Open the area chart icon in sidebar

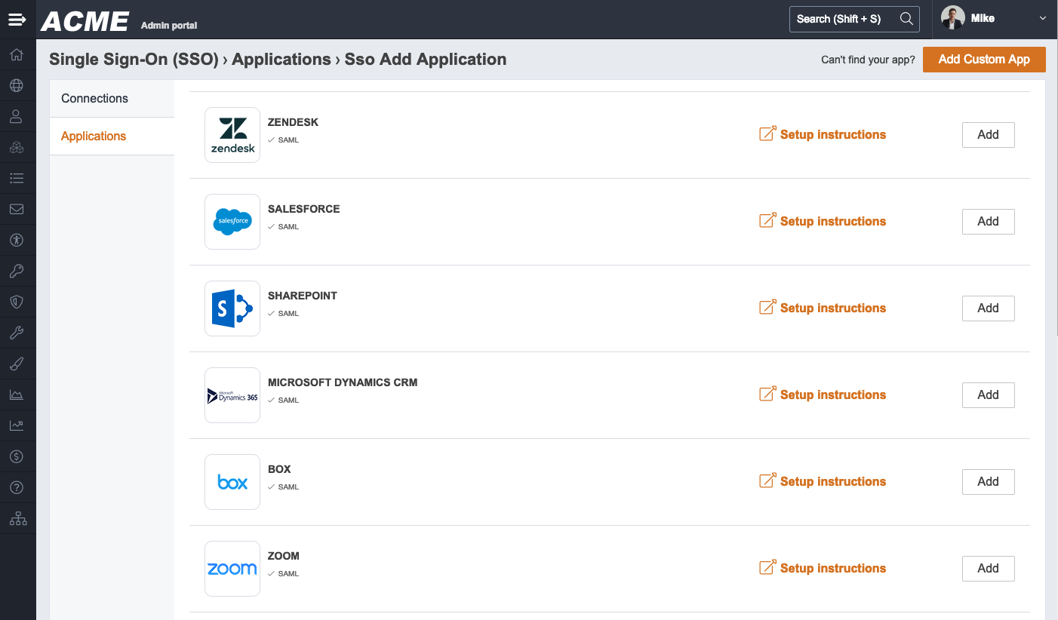[x=17, y=394]
